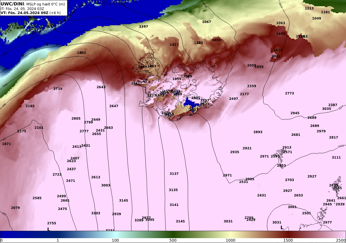Select the map value 1871
This screenshot has height=243, width=346.
pyautogui.click(x=6, y=144)
